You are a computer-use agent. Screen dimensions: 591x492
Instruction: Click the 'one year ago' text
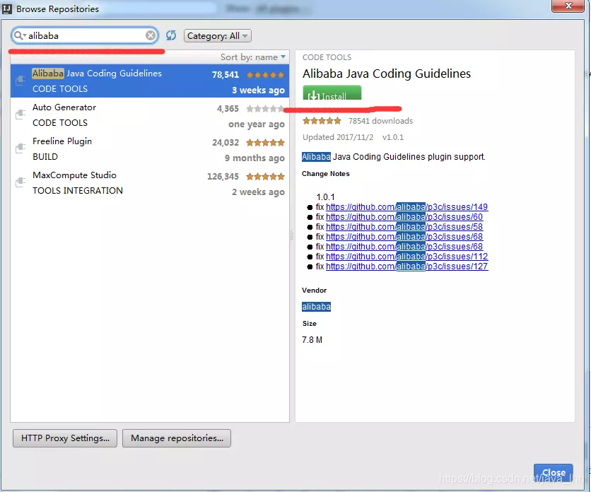[x=257, y=124]
